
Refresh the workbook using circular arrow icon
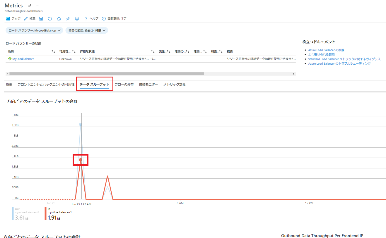tap(50, 18)
